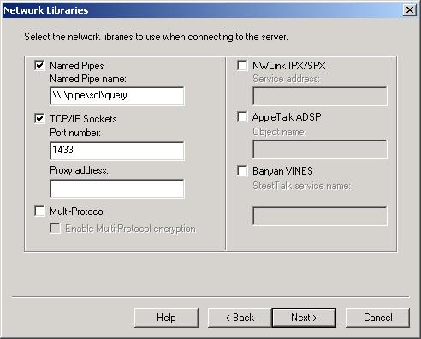Click the StreetTalk service name field

pyautogui.click(x=320, y=216)
